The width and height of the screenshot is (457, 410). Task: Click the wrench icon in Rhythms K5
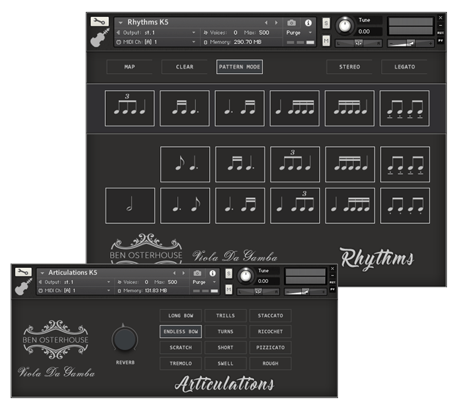coord(99,21)
